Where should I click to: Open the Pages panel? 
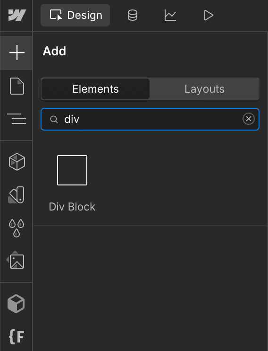click(17, 86)
